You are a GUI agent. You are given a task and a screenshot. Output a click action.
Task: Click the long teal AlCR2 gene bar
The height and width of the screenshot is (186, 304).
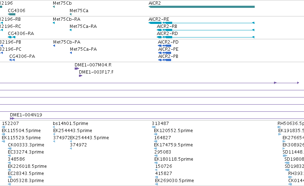201,7
